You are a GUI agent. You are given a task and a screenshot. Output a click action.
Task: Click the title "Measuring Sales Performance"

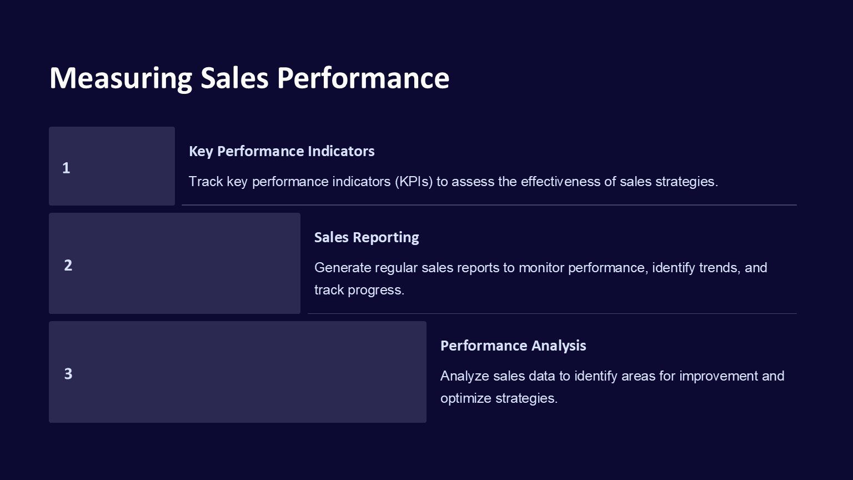[249, 78]
